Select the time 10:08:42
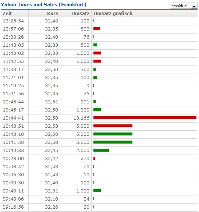The height and width of the screenshot is (212, 199). pyautogui.click(x=13, y=167)
